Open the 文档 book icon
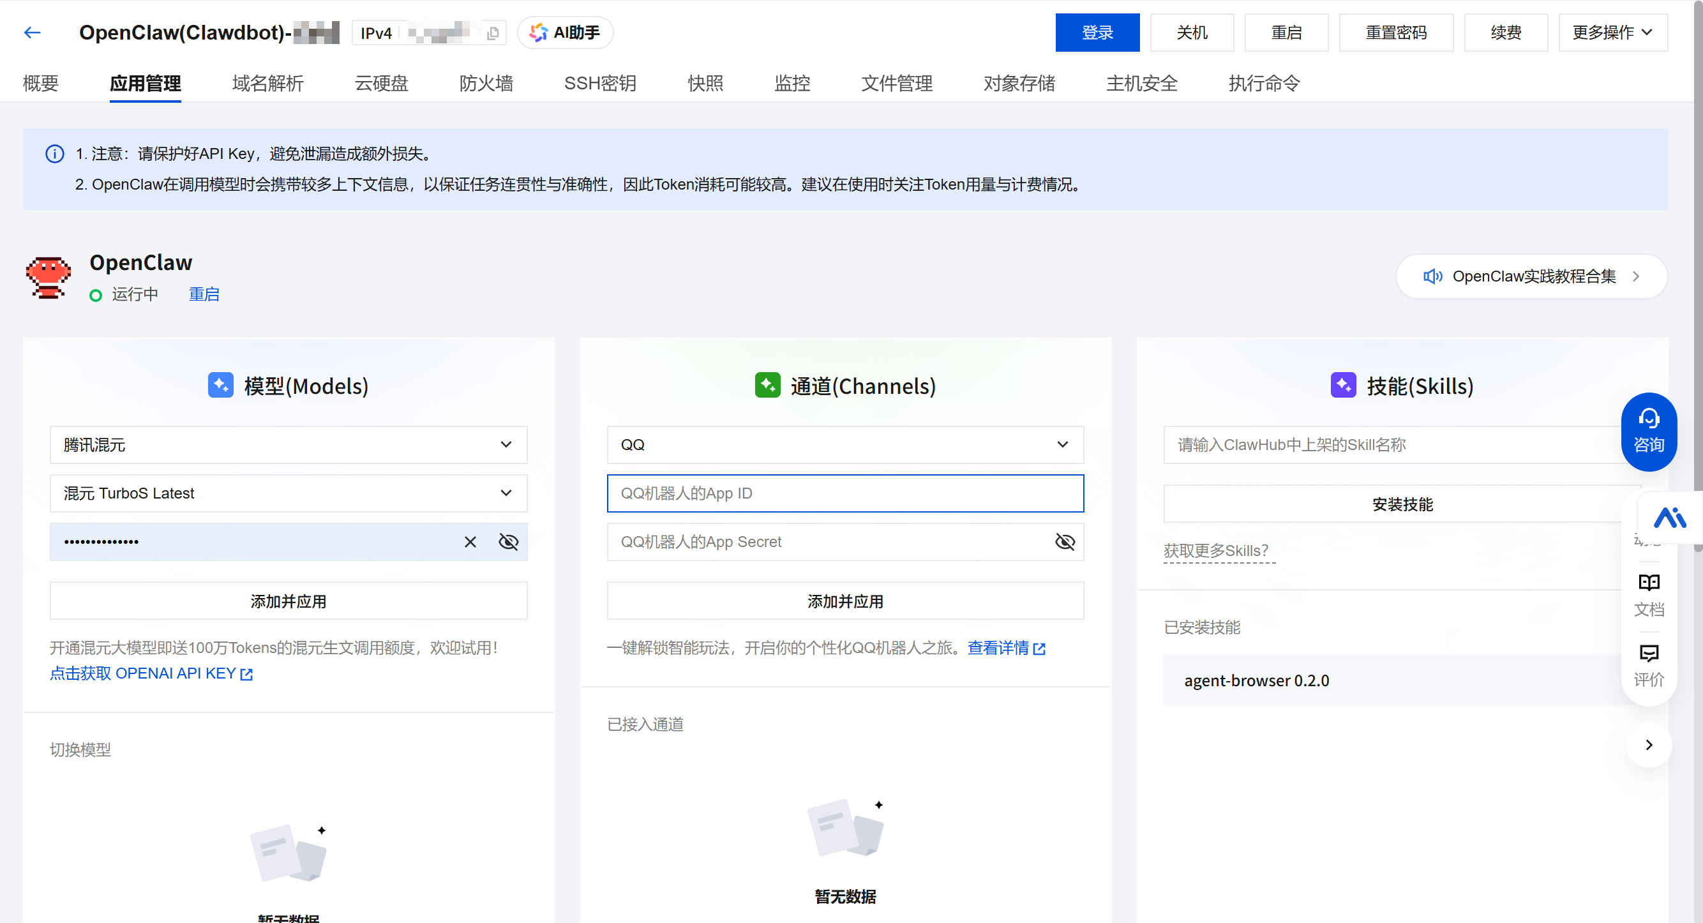The width and height of the screenshot is (1703, 923). coord(1648,594)
